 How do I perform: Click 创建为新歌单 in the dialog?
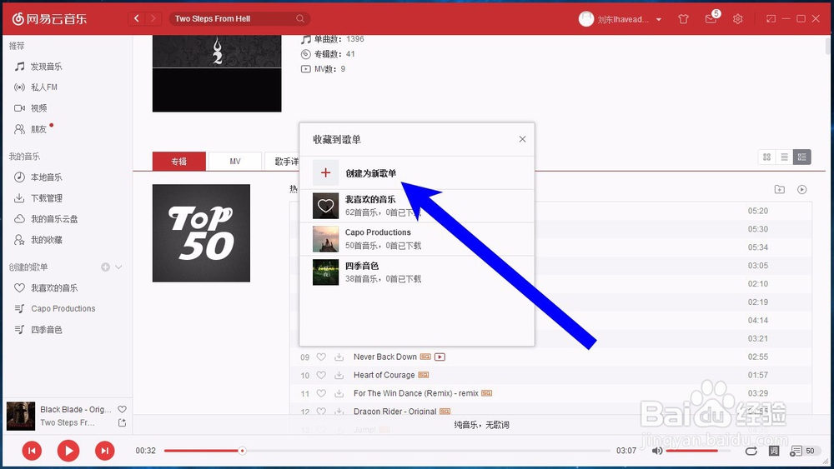[x=371, y=173]
